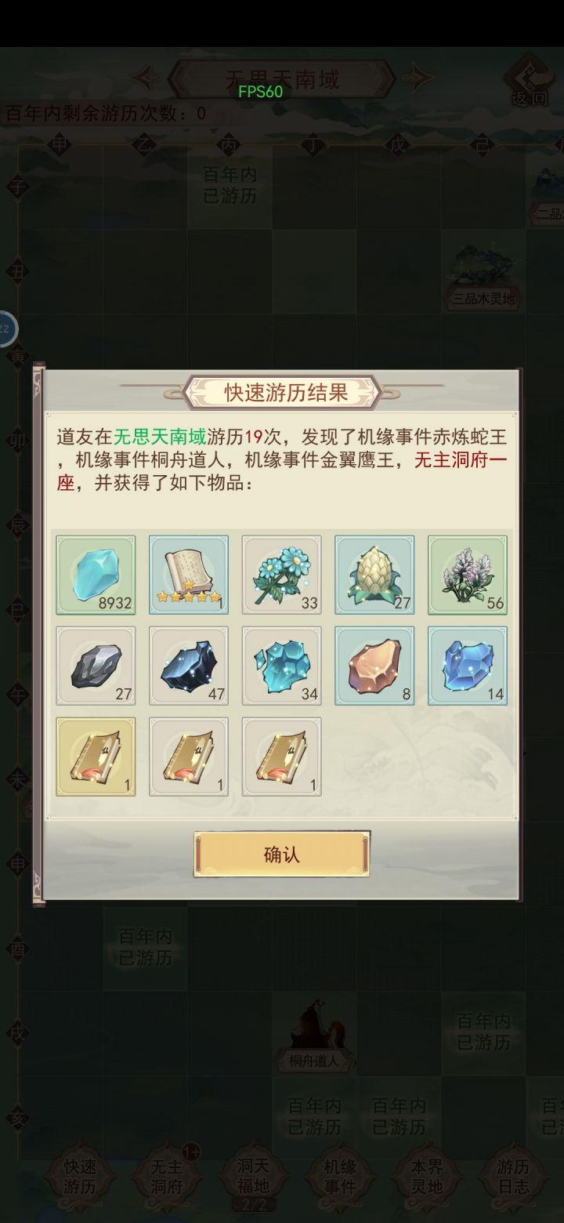Select the blue sapphire crystal item (14)
564x1223 pixels.
click(467, 666)
